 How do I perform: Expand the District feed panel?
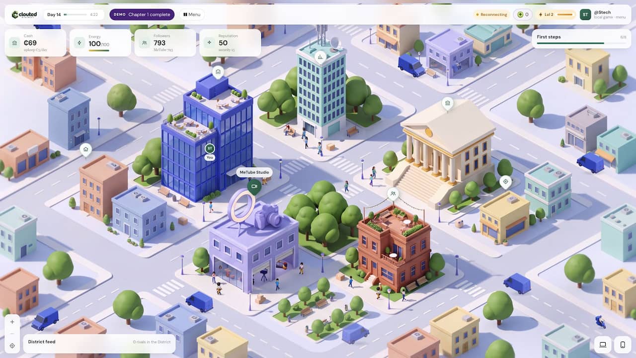[99, 343]
